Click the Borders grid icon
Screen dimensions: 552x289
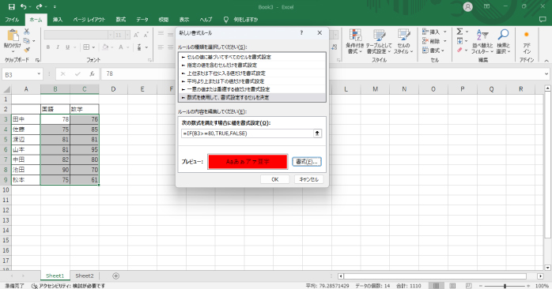click(x=86, y=47)
